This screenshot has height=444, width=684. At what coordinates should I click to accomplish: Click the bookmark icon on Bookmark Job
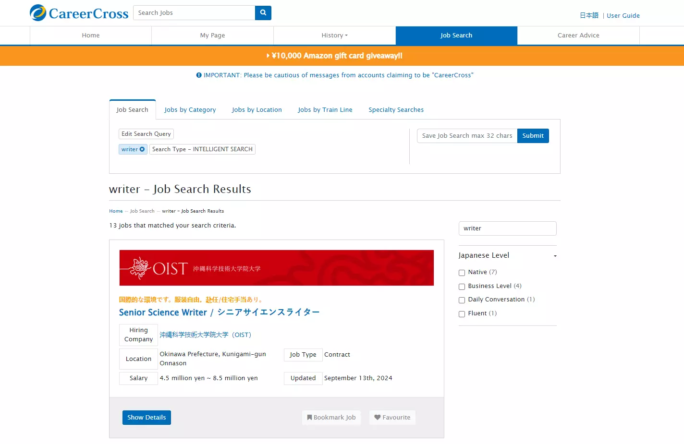[x=310, y=418]
